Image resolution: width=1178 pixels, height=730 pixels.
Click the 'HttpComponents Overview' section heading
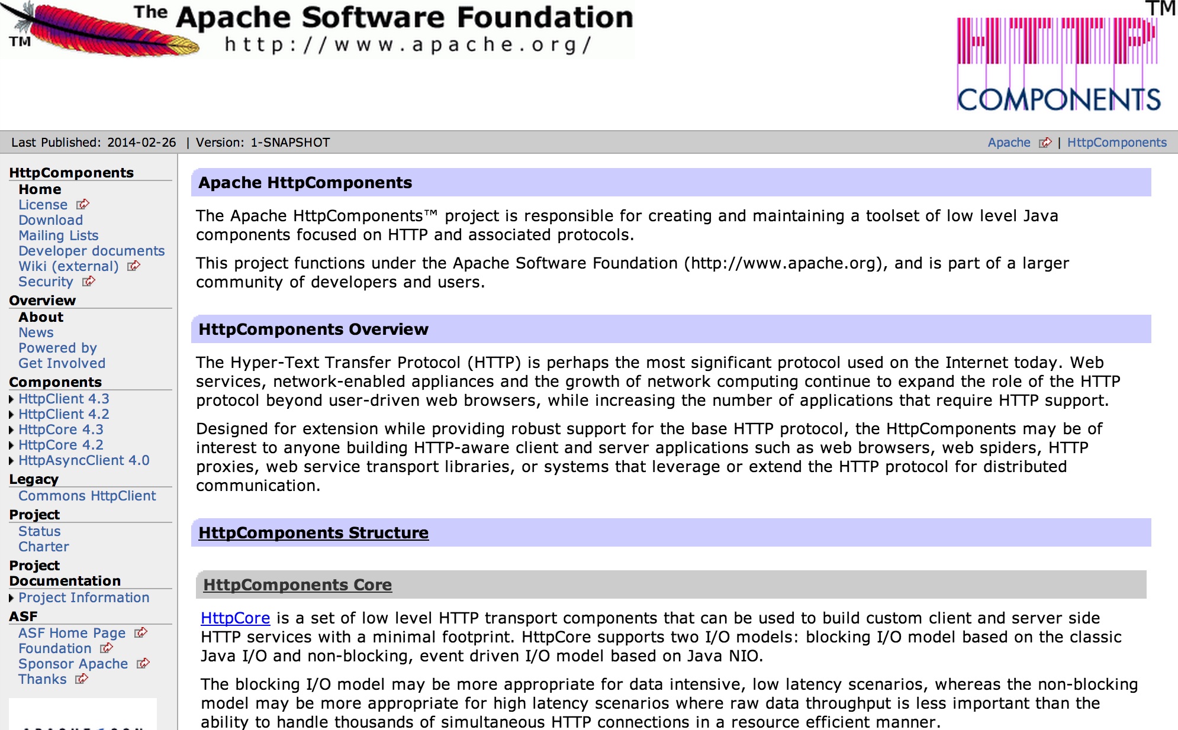coord(314,330)
